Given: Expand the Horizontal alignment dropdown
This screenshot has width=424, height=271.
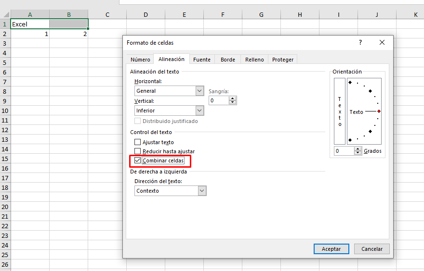Looking at the screenshot, I should coord(199,91).
